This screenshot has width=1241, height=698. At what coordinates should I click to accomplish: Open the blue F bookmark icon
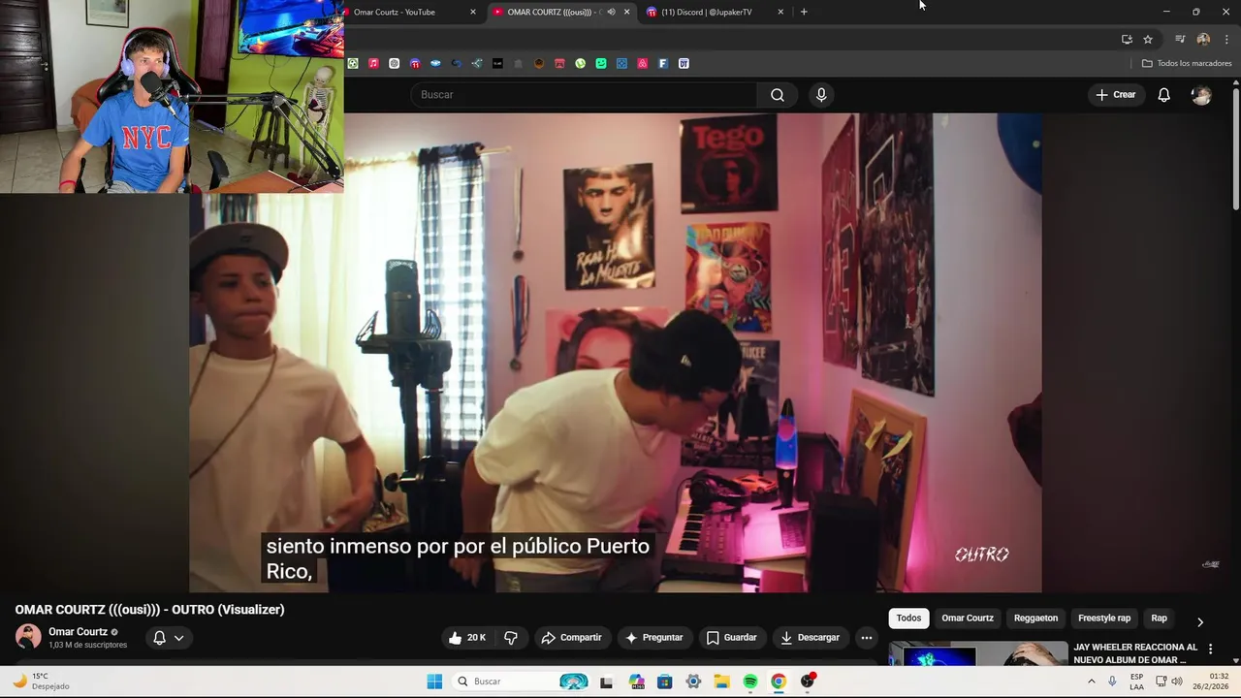pyautogui.click(x=663, y=63)
